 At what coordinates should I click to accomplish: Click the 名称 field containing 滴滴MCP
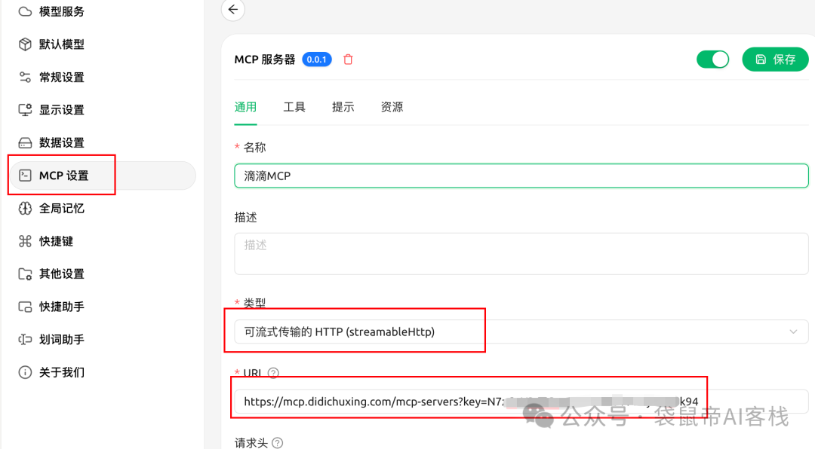[x=521, y=176]
